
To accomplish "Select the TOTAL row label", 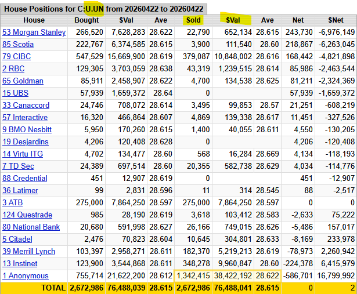I will point(53,288).
